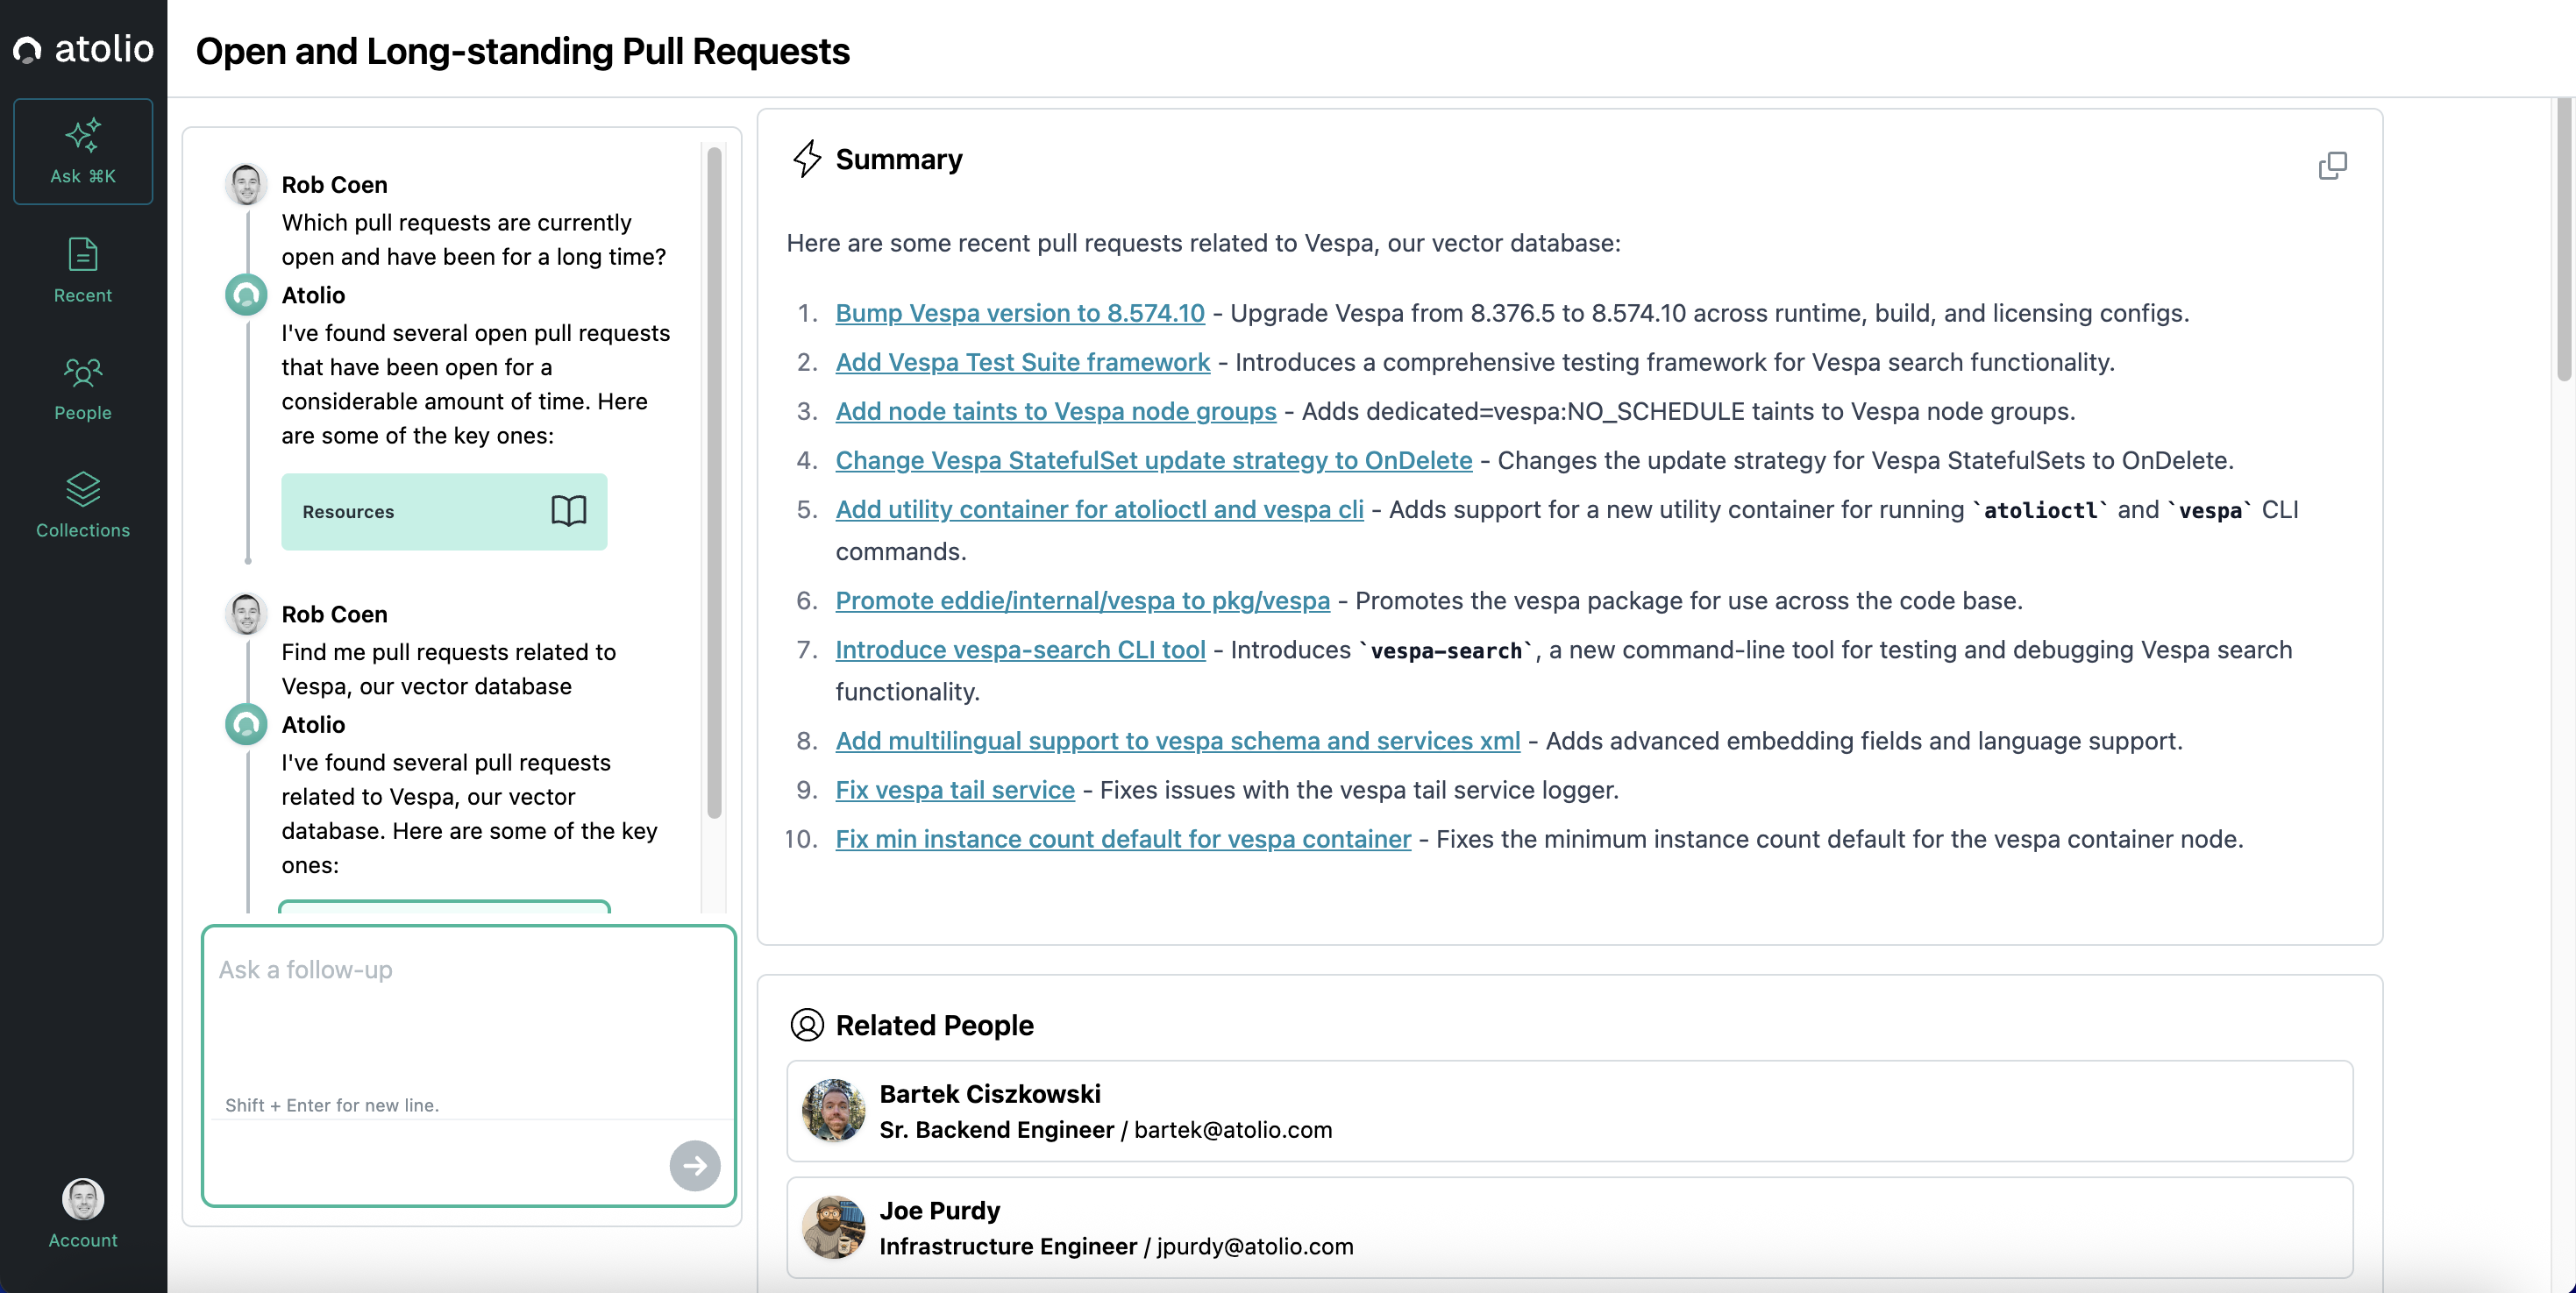Click the Ask sparkle icon in sidebar
This screenshot has width=2576, height=1293.
pos(83,135)
